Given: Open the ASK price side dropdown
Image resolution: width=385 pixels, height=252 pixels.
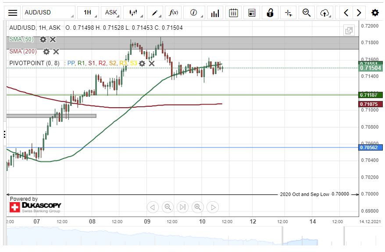Looking at the screenshot, I should click(111, 13).
